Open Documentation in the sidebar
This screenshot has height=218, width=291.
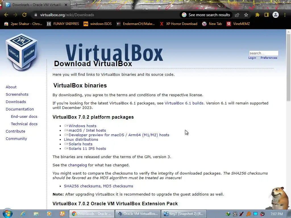tap(20, 109)
